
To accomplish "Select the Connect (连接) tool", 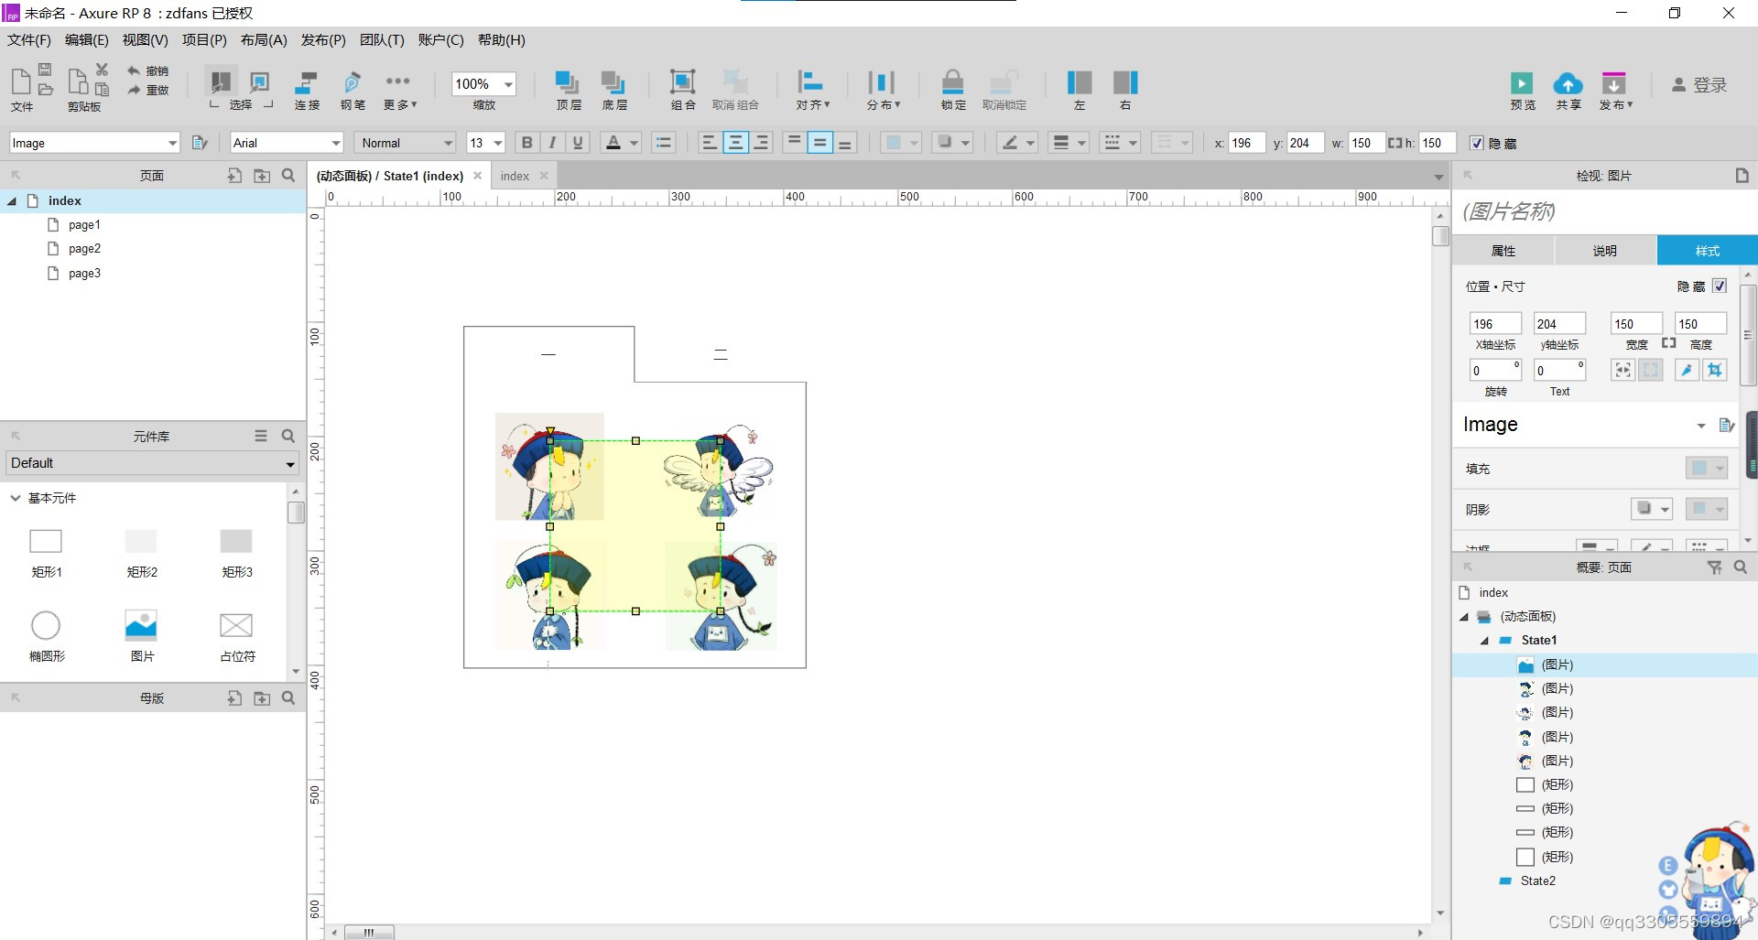I will tap(307, 82).
